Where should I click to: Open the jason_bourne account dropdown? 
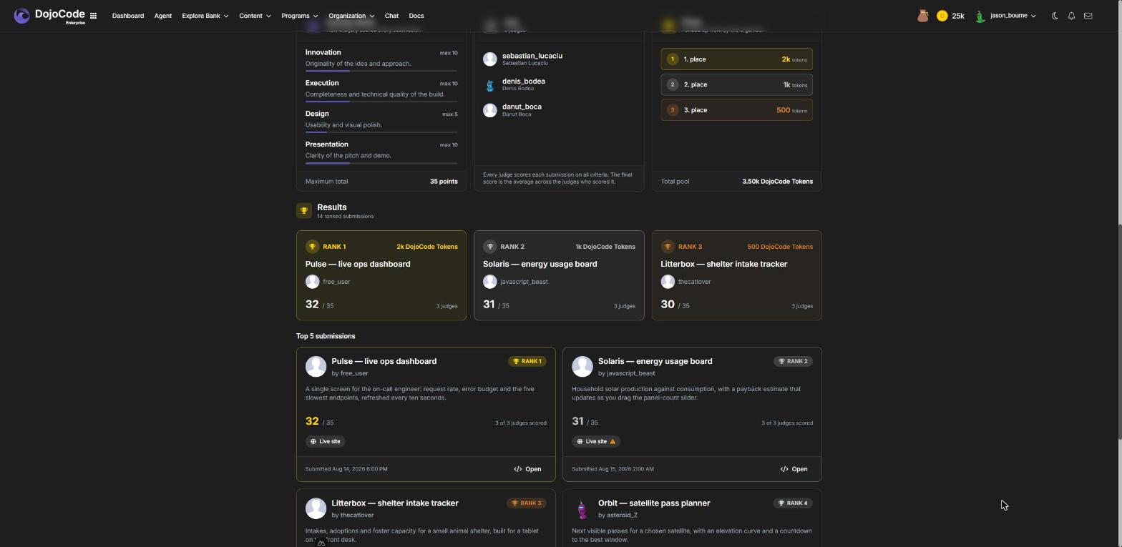pos(1005,16)
